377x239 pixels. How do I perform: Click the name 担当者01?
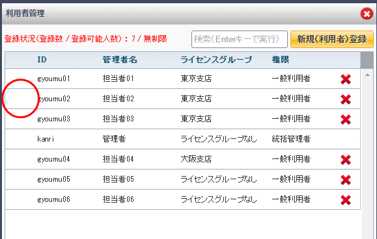(x=119, y=79)
